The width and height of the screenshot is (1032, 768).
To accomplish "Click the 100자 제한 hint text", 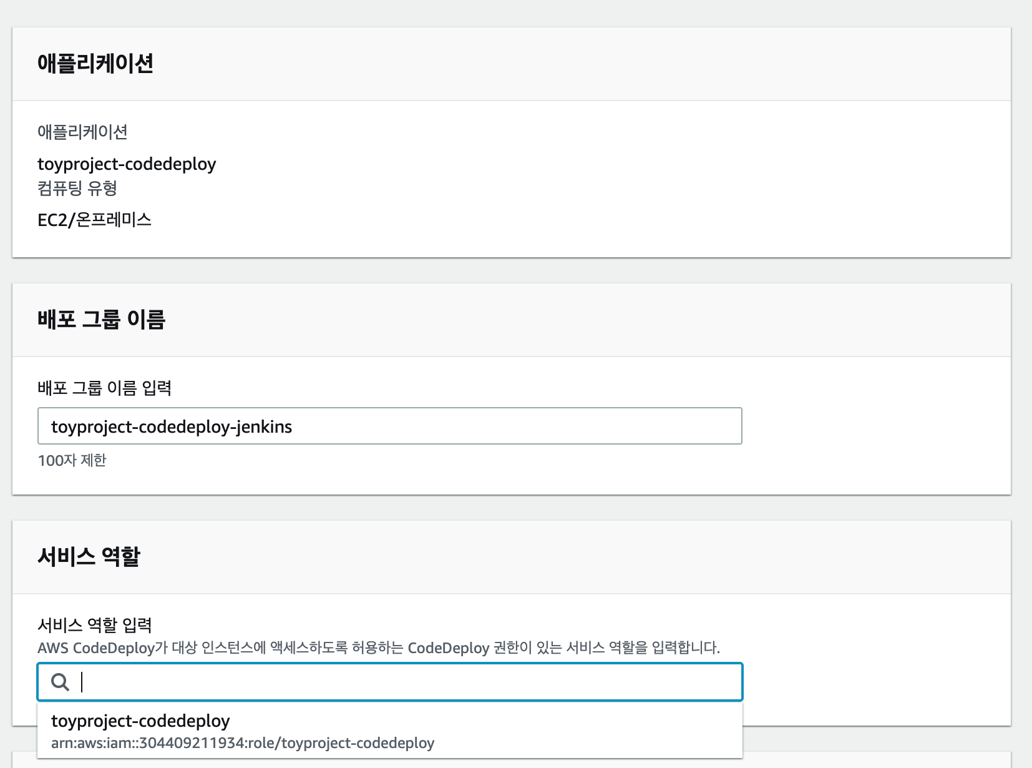I will pos(72,461).
